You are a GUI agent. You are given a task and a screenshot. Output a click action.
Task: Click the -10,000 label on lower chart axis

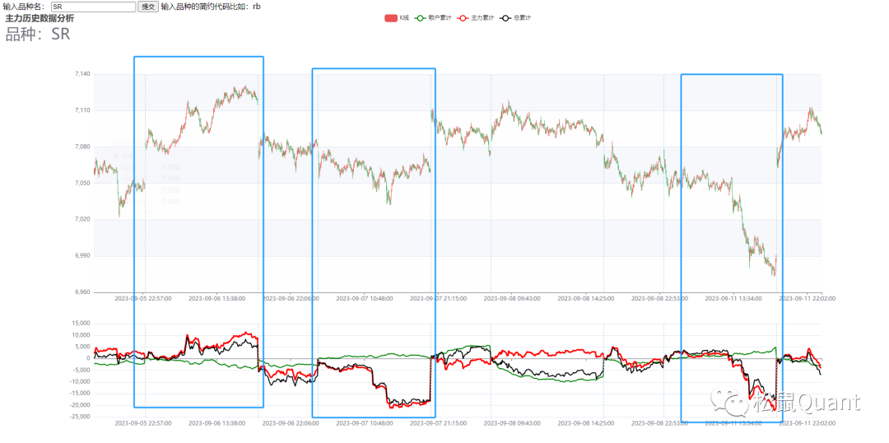coord(79,381)
